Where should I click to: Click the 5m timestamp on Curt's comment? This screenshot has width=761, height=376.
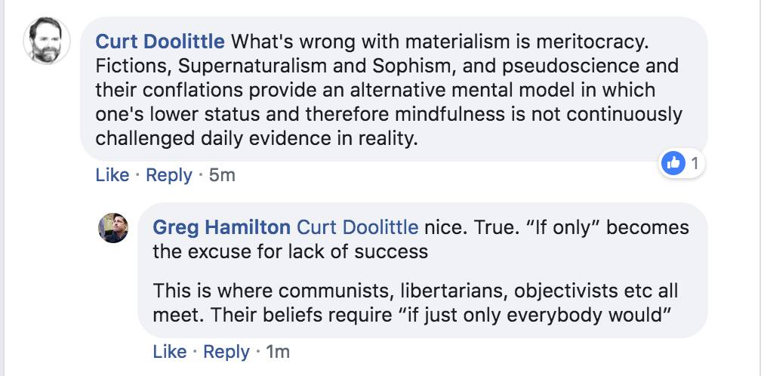click(x=222, y=175)
